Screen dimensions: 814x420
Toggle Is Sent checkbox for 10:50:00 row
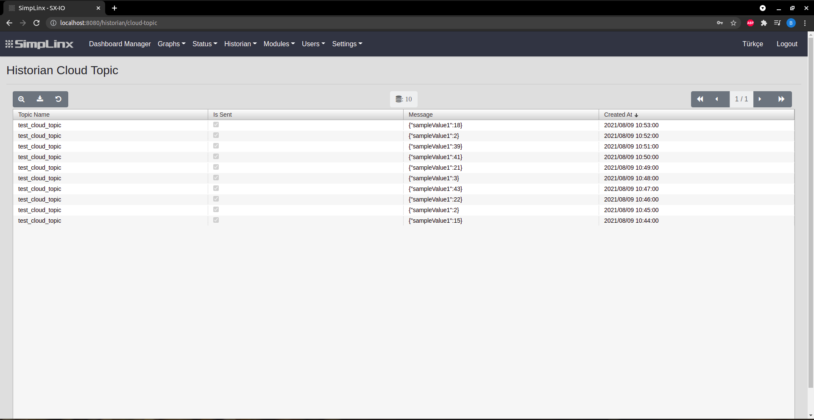(216, 157)
